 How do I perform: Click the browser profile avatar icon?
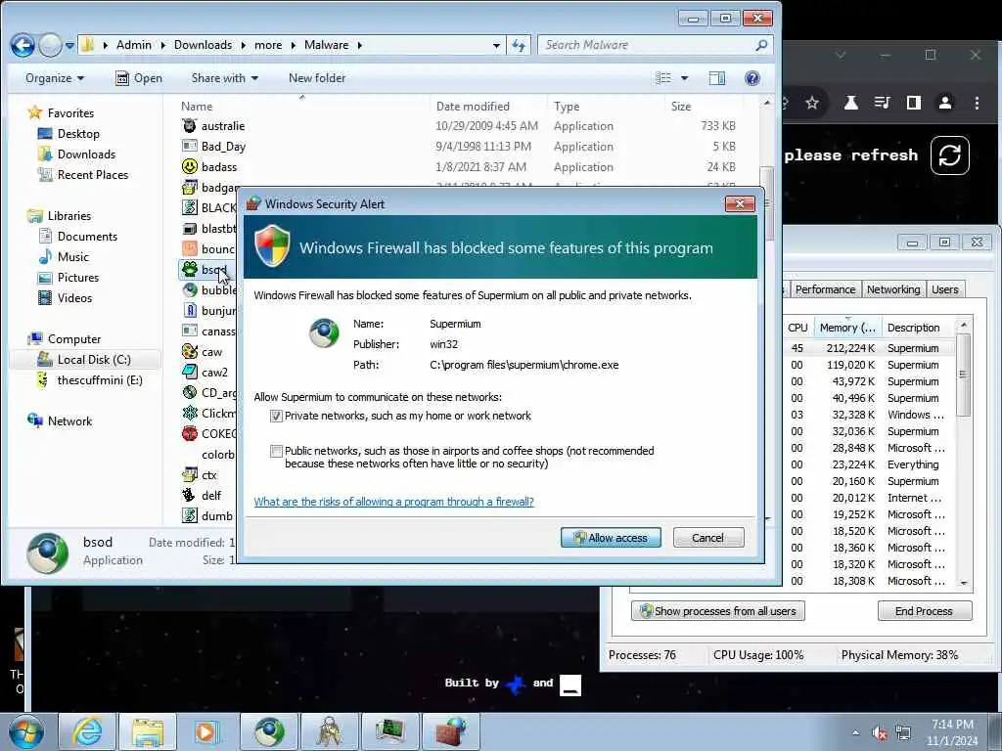[945, 103]
